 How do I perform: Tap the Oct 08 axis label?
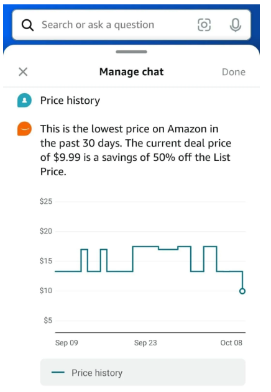(x=231, y=342)
